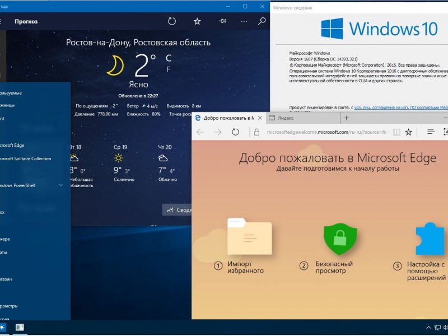The height and width of the screenshot is (336, 448).
Task: Pin the weather location to Start
Action: [222, 21]
